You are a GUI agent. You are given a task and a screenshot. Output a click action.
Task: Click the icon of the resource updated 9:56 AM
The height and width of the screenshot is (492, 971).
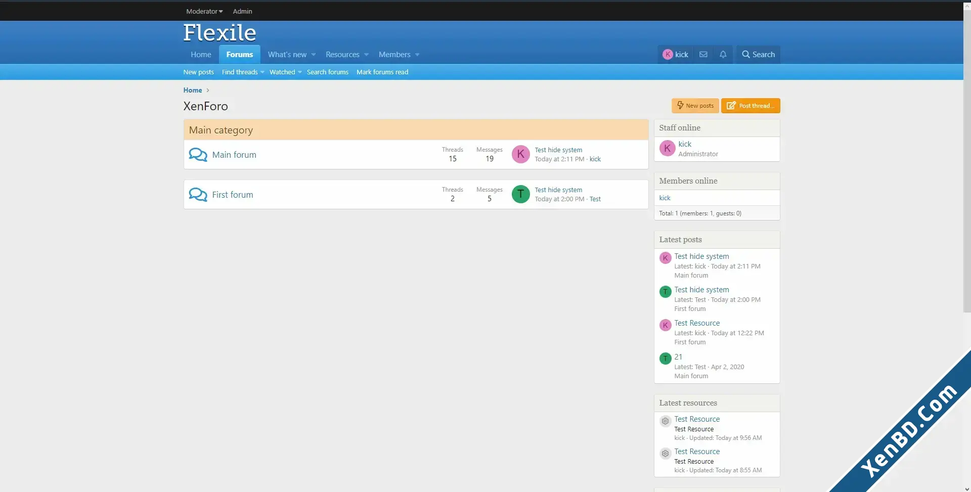tap(665, 421)
